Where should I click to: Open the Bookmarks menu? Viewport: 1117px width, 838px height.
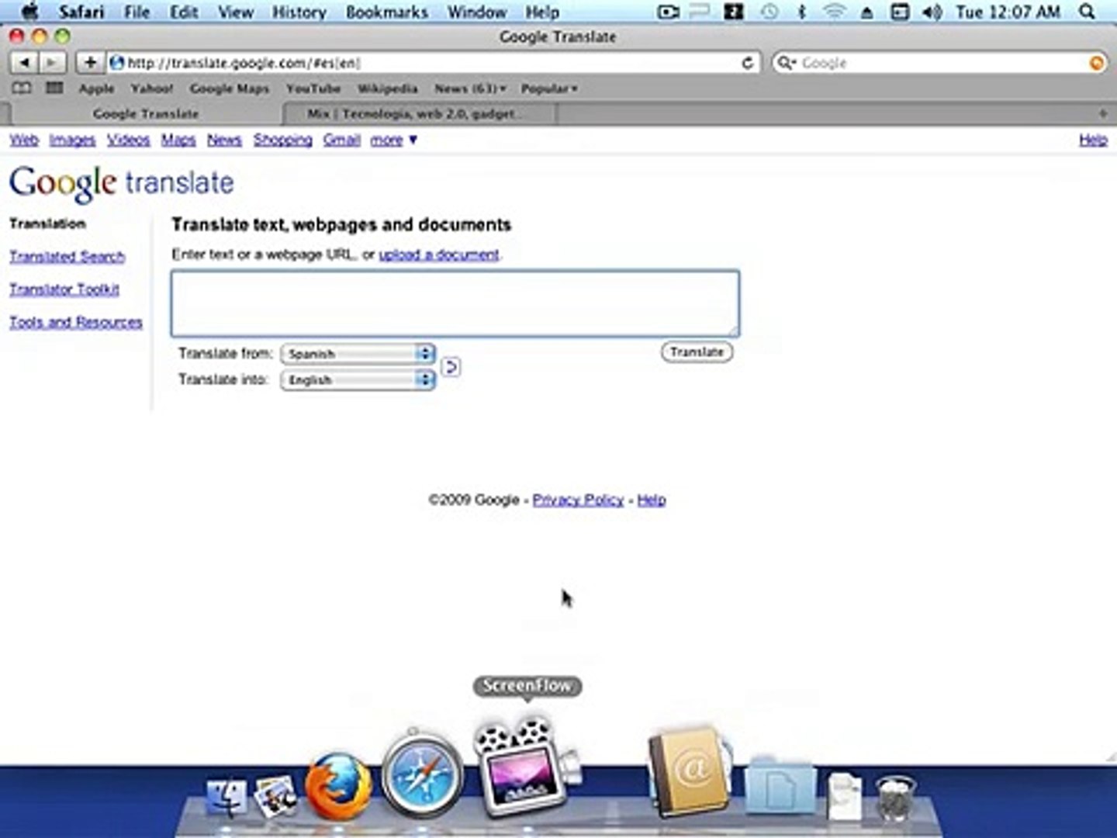click(x=387, y=12)
